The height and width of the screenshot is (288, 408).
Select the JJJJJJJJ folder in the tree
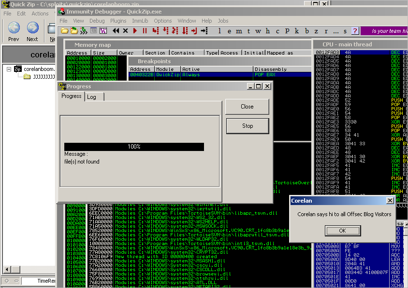pyautogui.click(x=38, y=76)
